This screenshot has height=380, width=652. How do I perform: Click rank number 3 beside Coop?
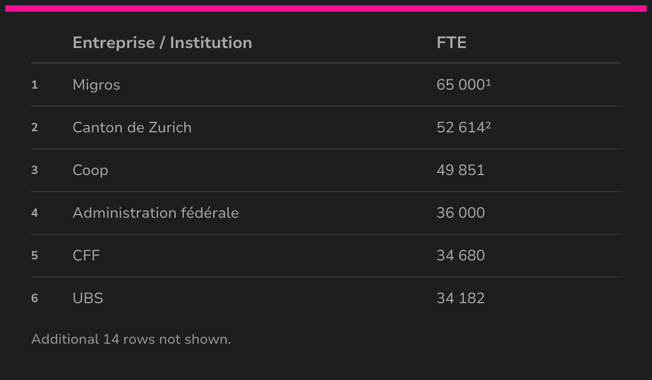[35, 170]
